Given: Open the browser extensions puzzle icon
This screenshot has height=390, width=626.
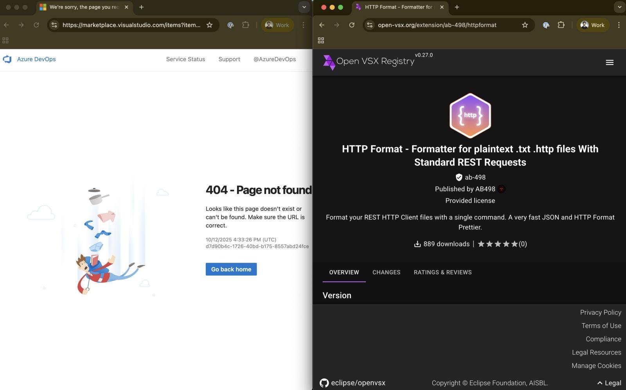Looking at the screenshot, I should point(561,25).
